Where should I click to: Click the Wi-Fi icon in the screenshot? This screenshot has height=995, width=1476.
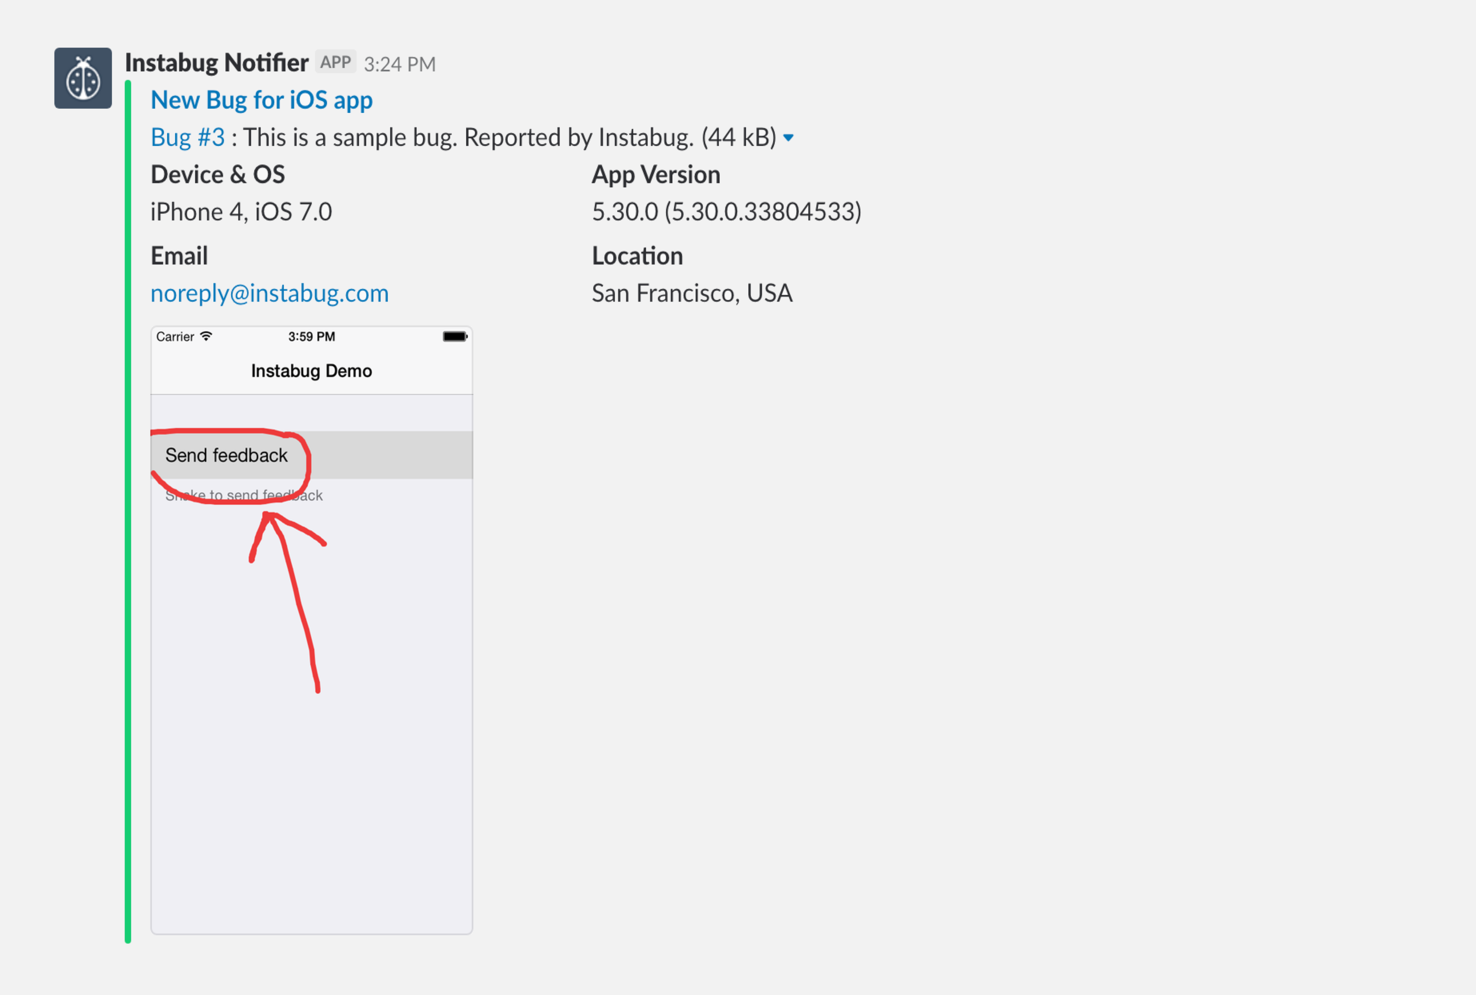click(206, 336)
